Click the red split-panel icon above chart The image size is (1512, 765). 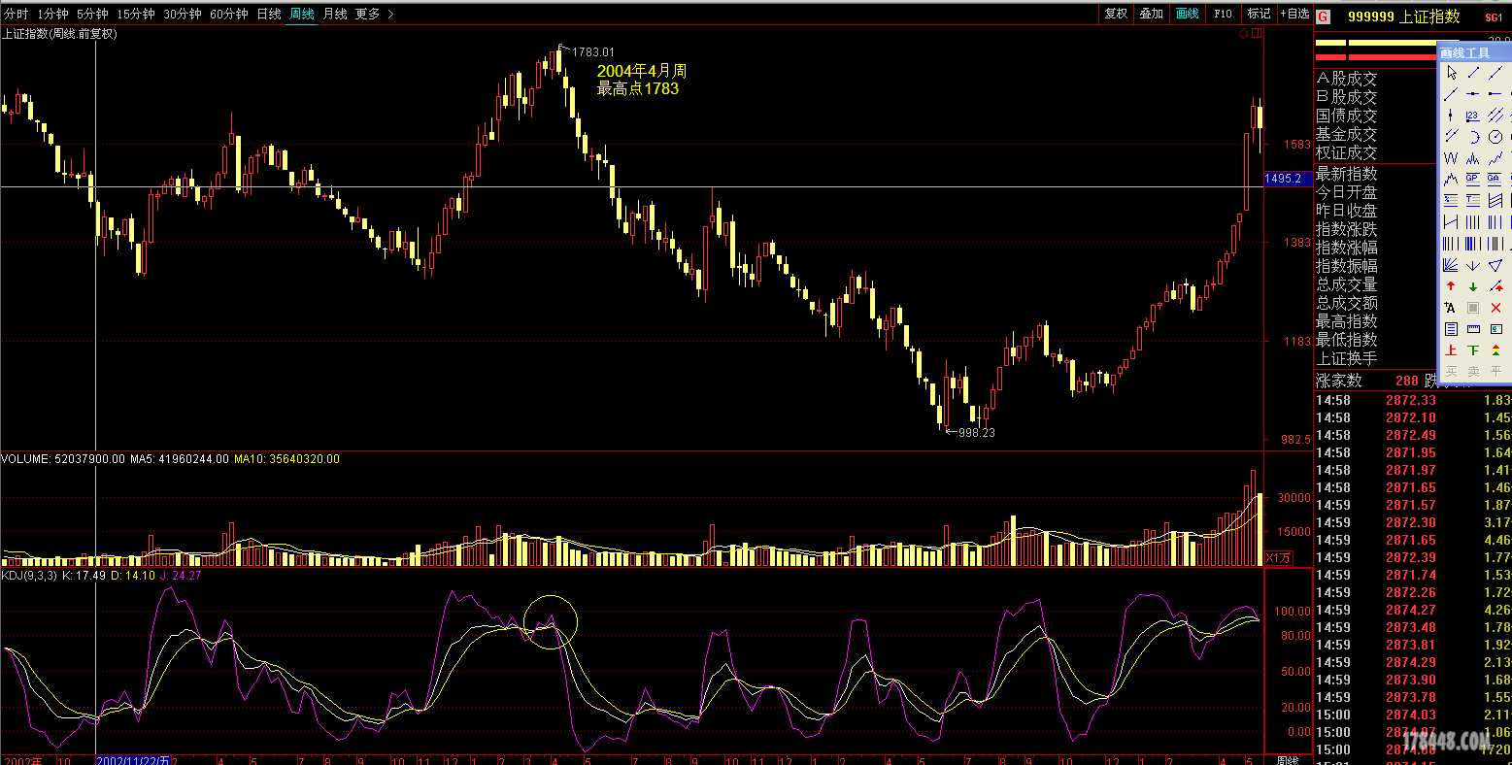(x=1257, y=34)
